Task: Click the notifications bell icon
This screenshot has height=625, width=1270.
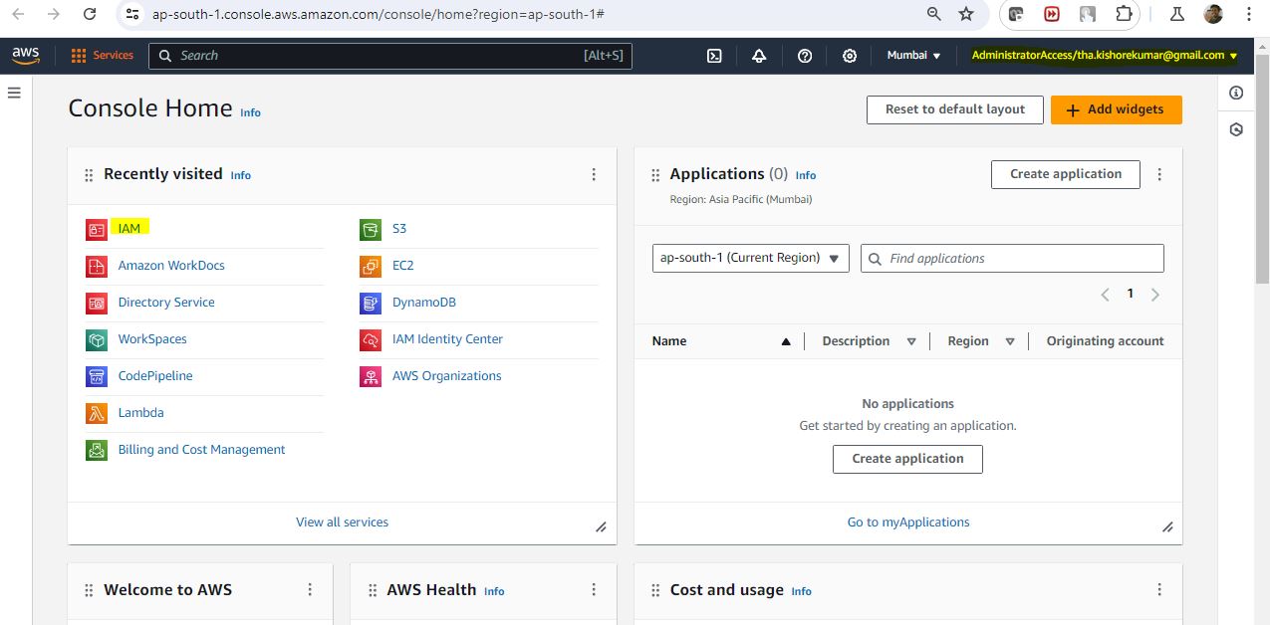Action: (759, 56)
